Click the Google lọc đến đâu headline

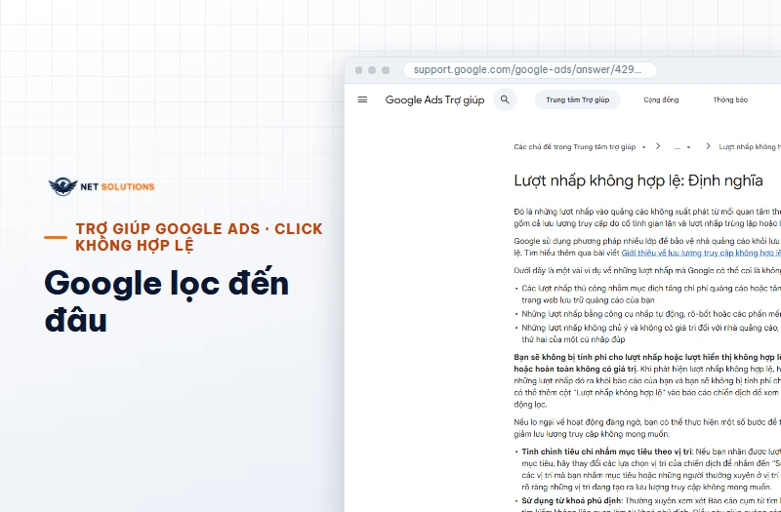166,301
